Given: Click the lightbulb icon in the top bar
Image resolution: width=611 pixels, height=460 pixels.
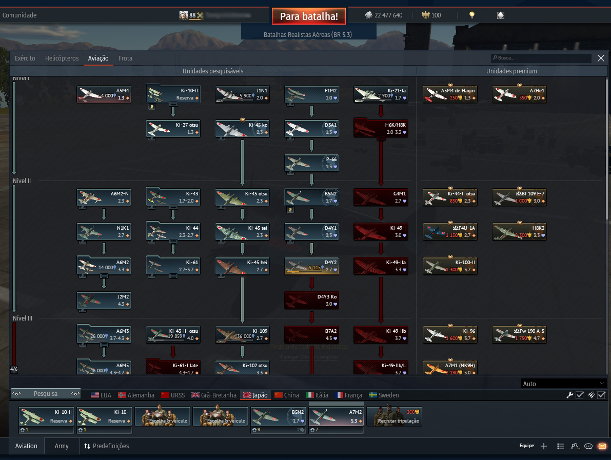Looking at the screenshot, I should pyautogui.click(x=472, y=15).
